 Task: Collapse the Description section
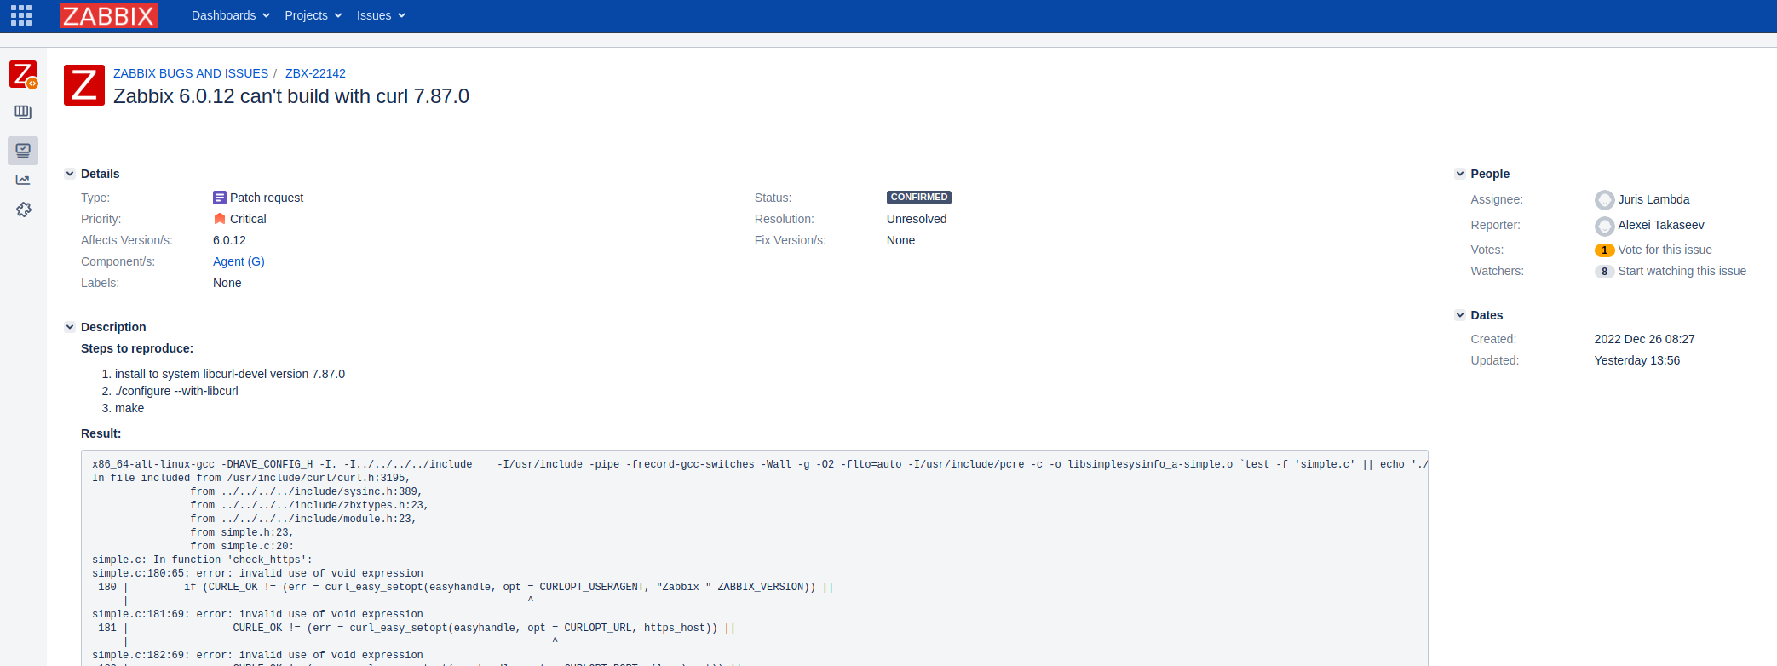pyautogui.click(x=70, y=327)
